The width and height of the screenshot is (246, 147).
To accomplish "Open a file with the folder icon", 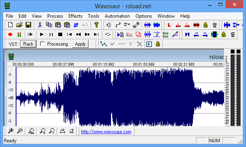I will coord(19,25).
